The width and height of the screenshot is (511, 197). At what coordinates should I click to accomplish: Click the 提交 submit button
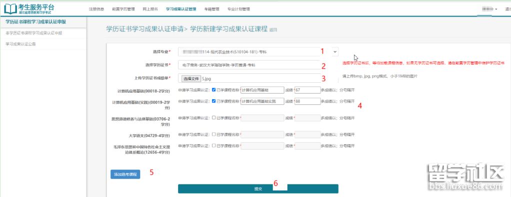click(x=258, y=189)
